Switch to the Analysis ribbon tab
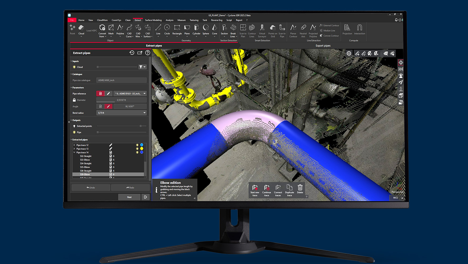The width and height of the screenshot is (468, 264). [x=169, y=20]
